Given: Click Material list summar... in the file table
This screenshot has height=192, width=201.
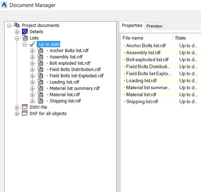Looking at the screenshot, I should click(x=147, y=87).
